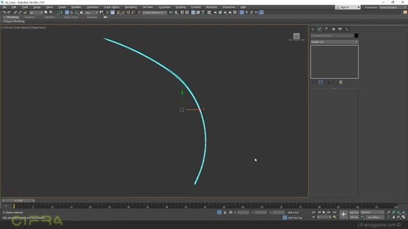Open the Create Selection Set dropdown
408x229 pixels.
[154, 13]
